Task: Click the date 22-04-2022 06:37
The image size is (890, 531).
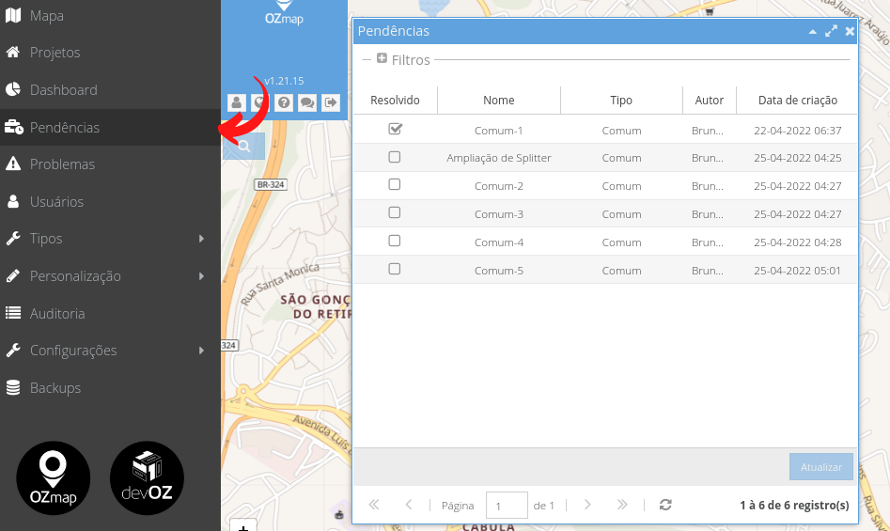Action: pos(798,131)
